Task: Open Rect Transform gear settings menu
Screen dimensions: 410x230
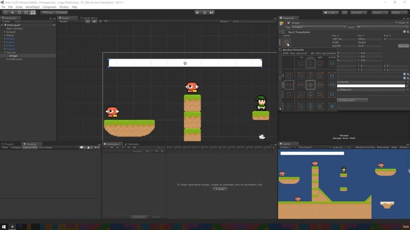Action: [408, 32]
